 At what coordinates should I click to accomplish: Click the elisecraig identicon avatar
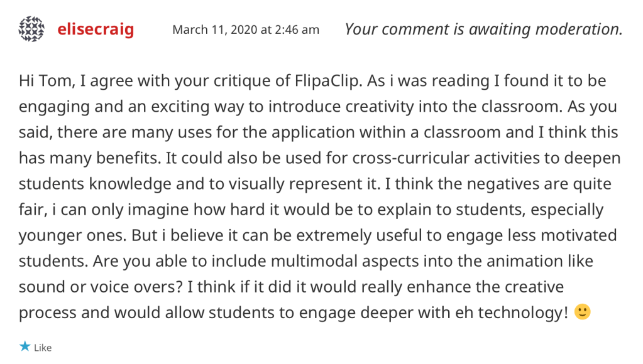pyautogui.click(x=32, y=29)
